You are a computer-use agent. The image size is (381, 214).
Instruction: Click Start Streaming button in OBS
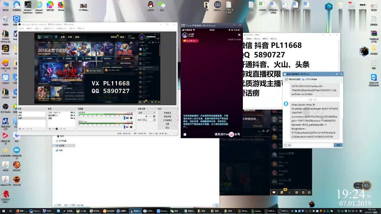pos(167,113)
